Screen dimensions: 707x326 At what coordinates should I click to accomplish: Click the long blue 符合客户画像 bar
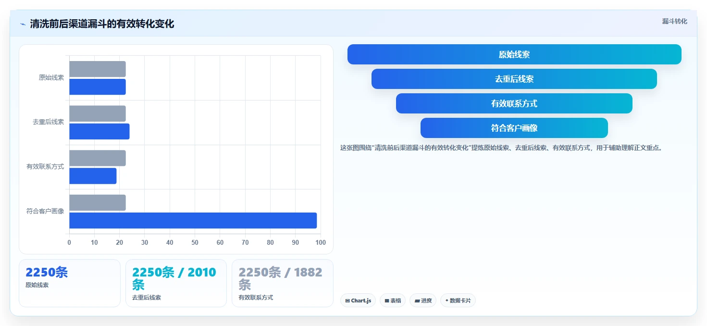coord(193,220)
